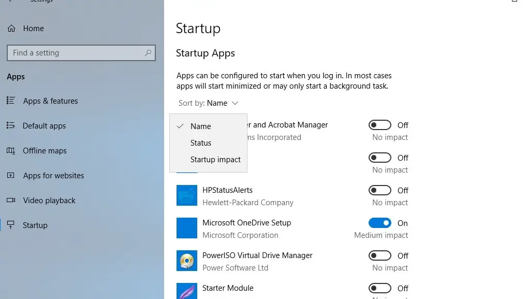This screenshot has height=299, width=527.
Task: Click the Apps for websites icon
Action: 11,175
